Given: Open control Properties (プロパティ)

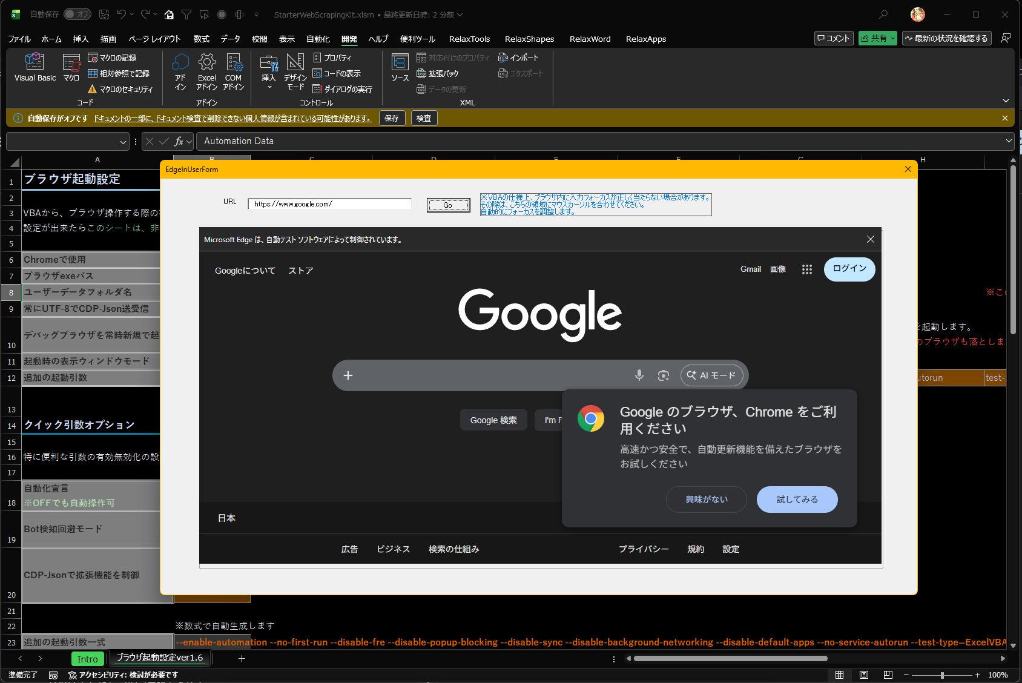Looking at the screenshot, I should (332, 58).
